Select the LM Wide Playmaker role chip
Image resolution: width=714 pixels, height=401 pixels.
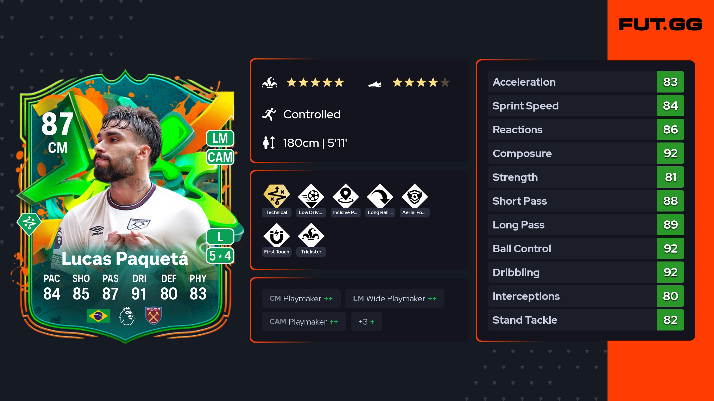[x=395, y=298]
